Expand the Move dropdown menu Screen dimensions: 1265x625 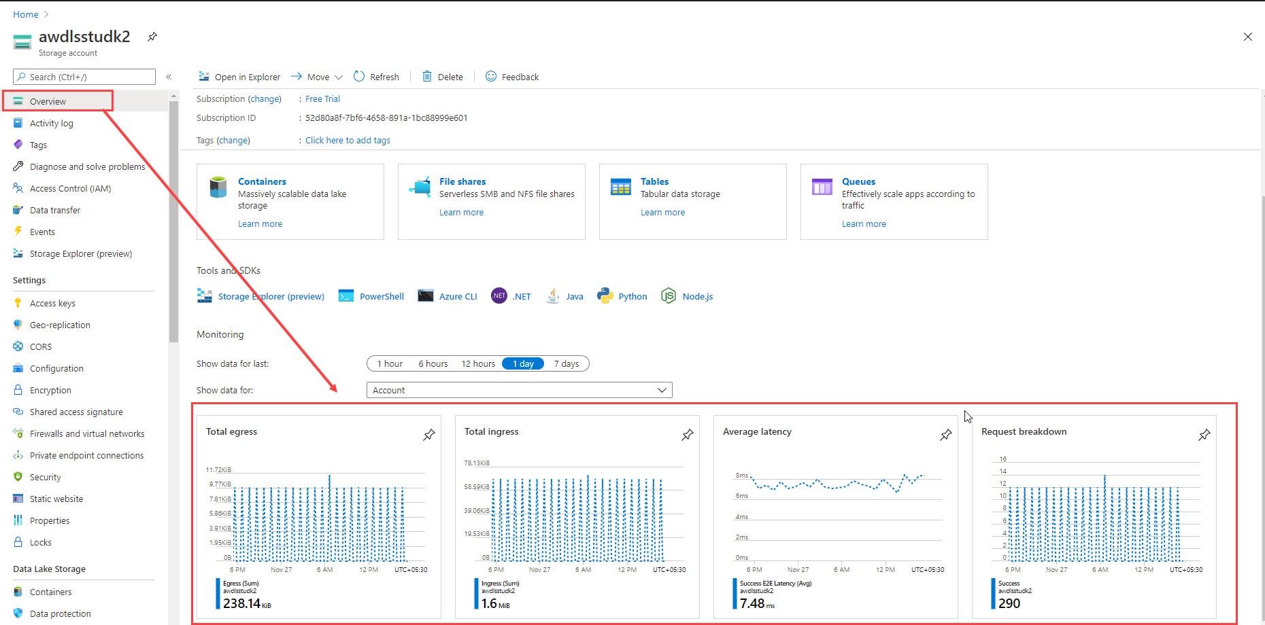(x=339, y=77)
